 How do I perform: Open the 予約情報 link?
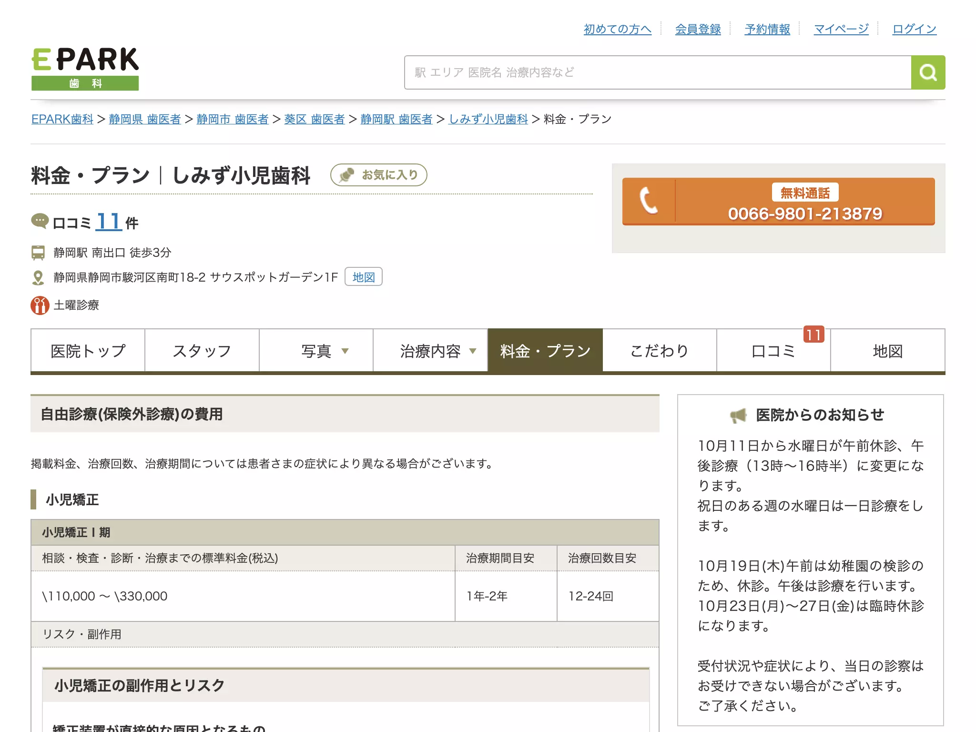pyautogui.click(x=767, y=29)
